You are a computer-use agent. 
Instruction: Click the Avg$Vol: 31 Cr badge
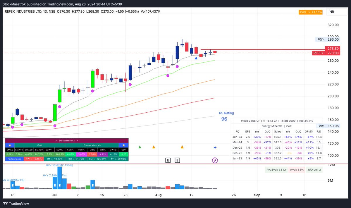point(276,170)
